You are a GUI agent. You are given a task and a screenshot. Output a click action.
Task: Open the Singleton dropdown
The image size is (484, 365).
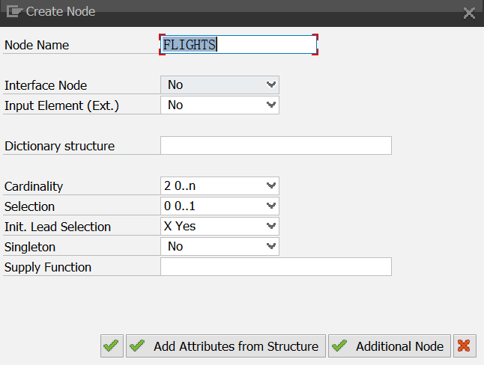pos(220,246)
